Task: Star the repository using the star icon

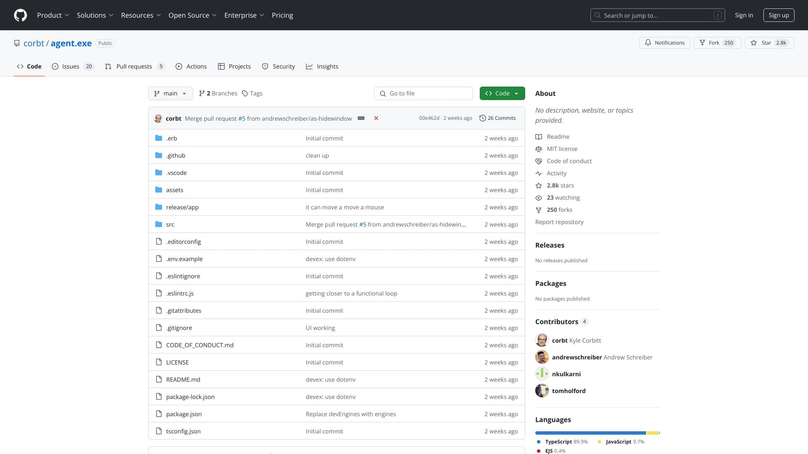Action: coord(755,42)
